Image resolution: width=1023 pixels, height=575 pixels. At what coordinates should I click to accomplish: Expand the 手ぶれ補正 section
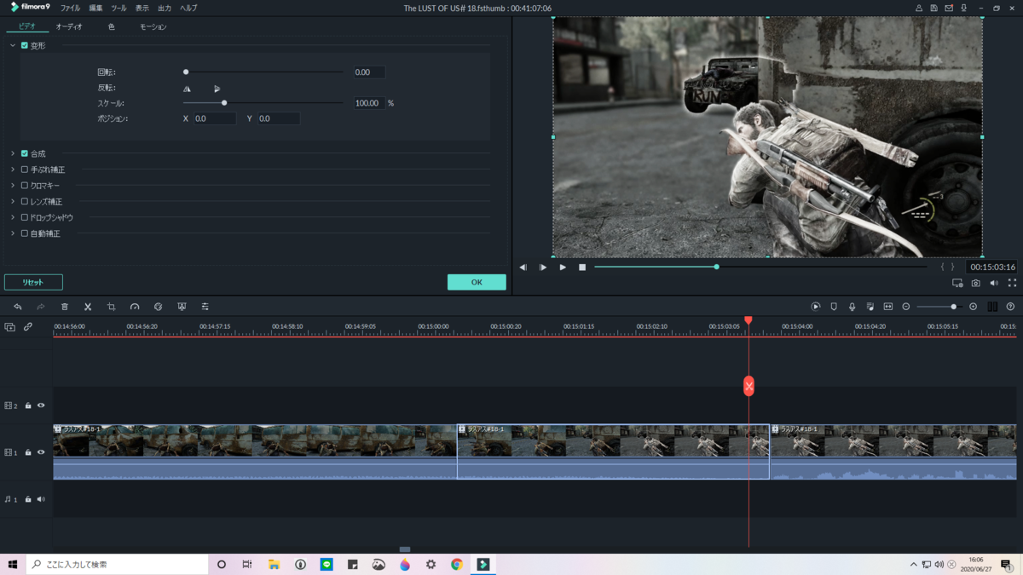[13, 170]
